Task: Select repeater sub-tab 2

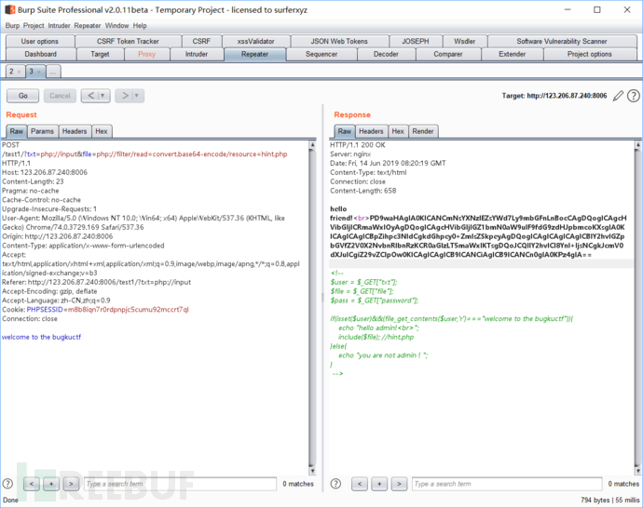Action: pos(11,72)
